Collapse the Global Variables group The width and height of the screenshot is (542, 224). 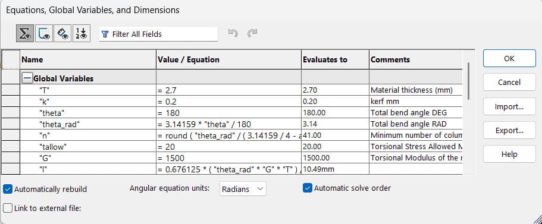click(27, 78)
